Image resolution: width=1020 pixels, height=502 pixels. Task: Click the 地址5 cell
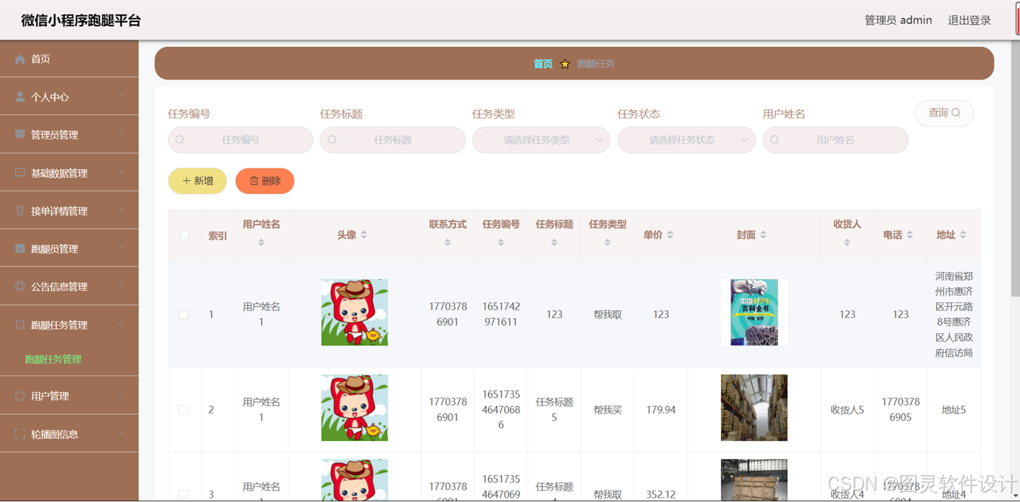pyautogui.click(x=953, y=410)
